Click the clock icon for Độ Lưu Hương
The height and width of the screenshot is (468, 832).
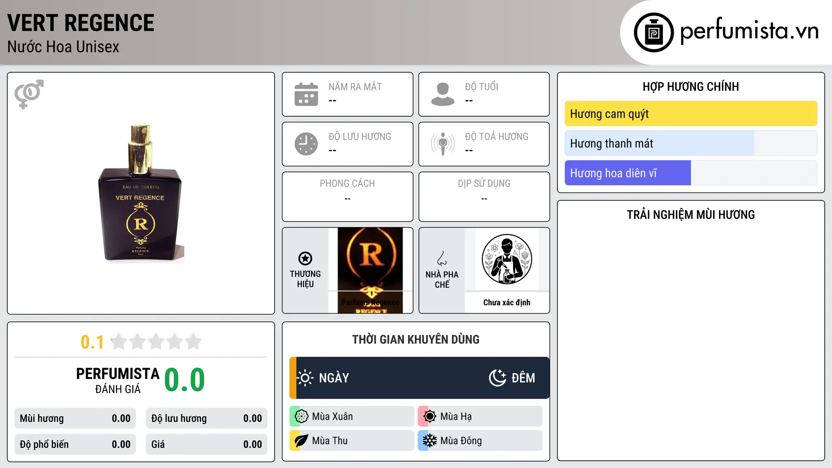click(306, 144)
